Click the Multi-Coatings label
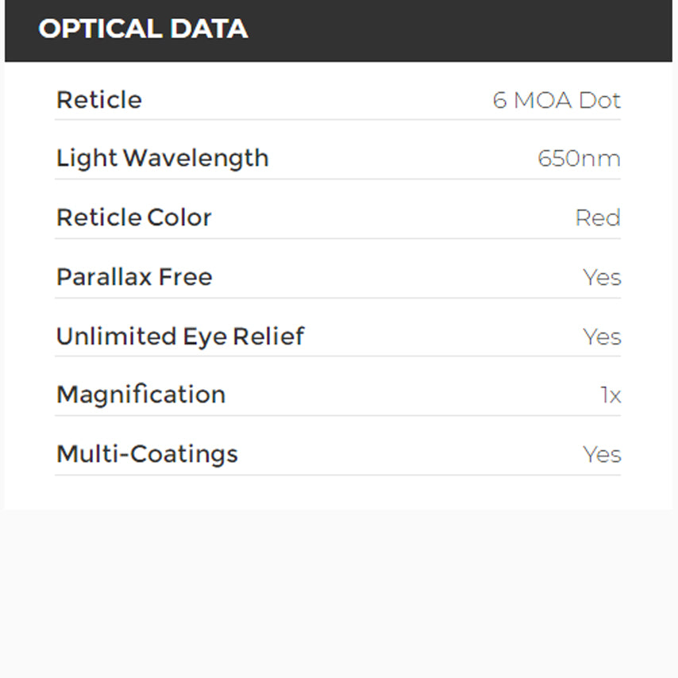678x678 pixels. 147,454
